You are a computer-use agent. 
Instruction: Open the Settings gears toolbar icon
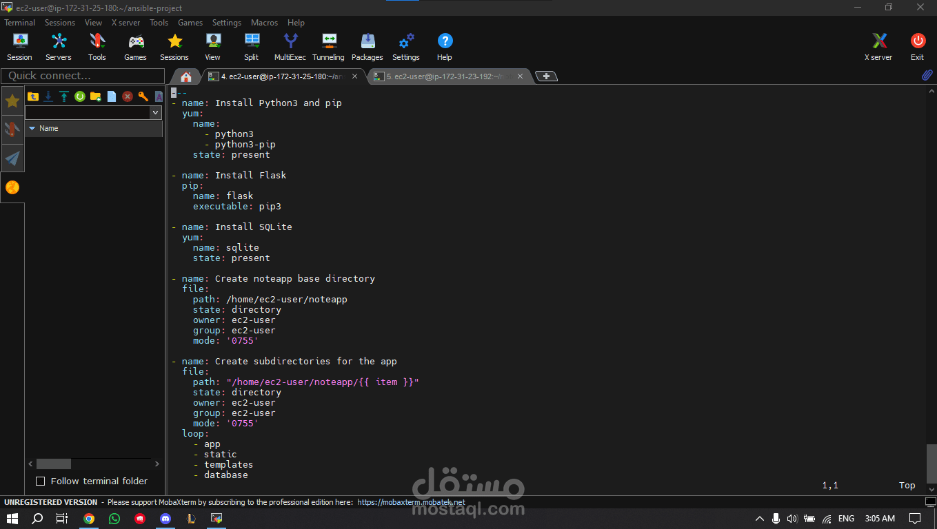tap(406, 47)
